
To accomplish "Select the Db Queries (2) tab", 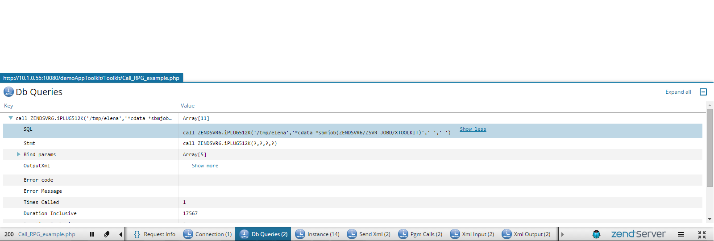I will [x=263, y=234].
